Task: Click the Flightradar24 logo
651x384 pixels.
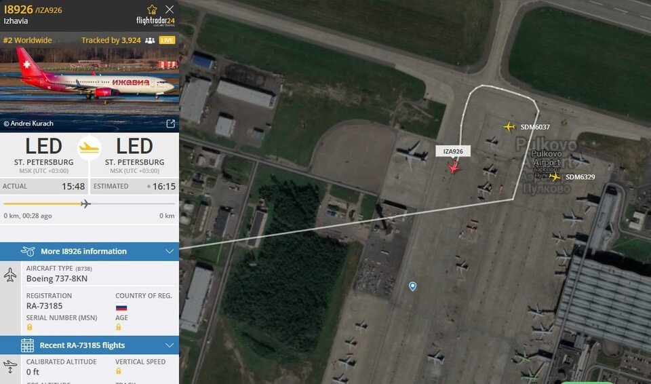Action: 155,21
